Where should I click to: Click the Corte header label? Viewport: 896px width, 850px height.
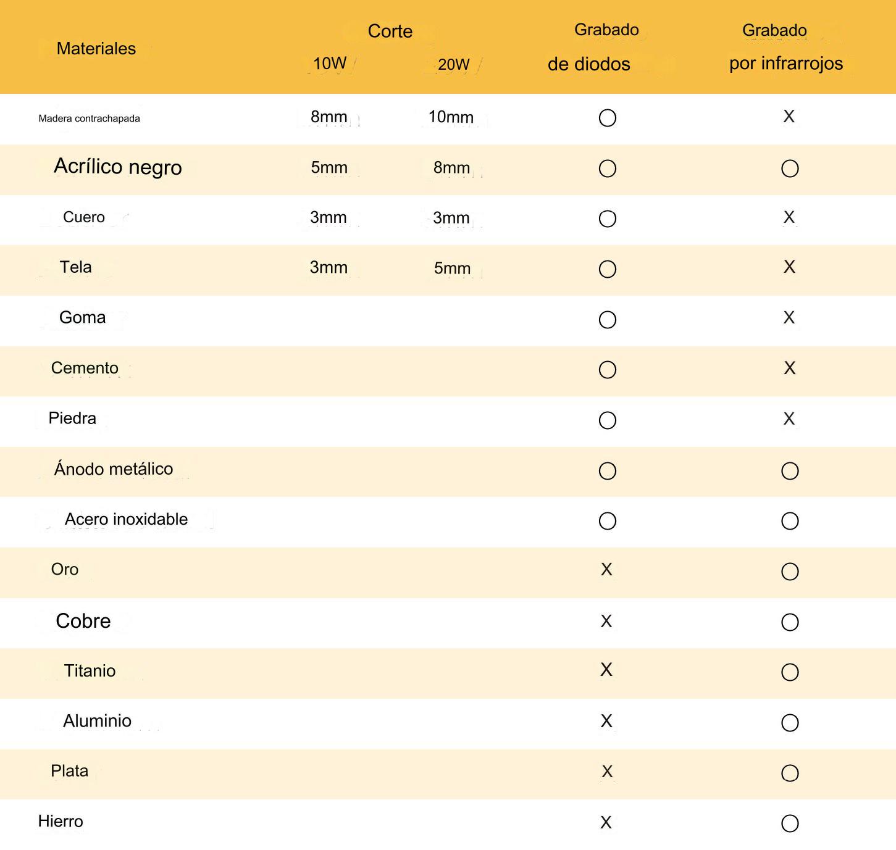tap(390, 31)
